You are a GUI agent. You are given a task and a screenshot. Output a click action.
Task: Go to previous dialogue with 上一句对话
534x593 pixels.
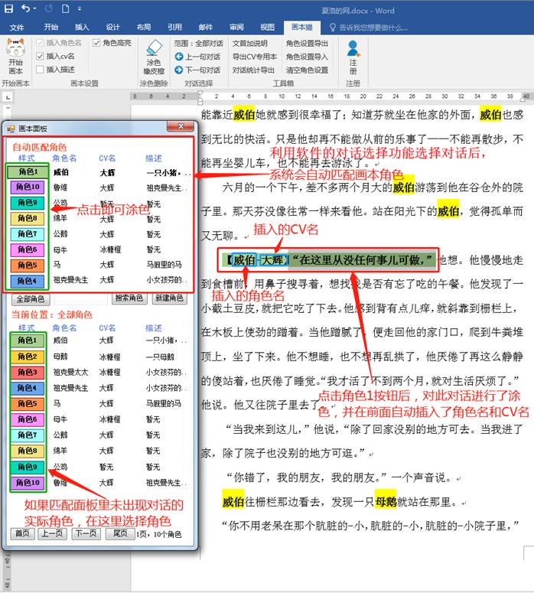(x=198, y=57)
